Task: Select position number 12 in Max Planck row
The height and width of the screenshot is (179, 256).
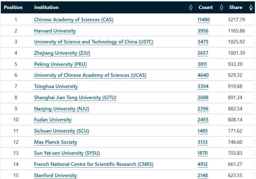Action: [x=16, y=142]
